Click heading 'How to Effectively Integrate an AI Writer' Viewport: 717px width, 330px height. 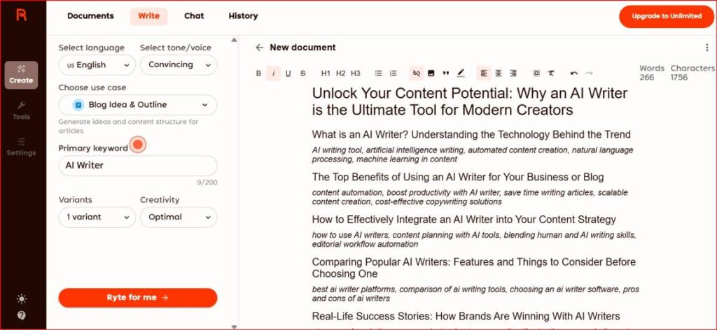tap(464, 220)
